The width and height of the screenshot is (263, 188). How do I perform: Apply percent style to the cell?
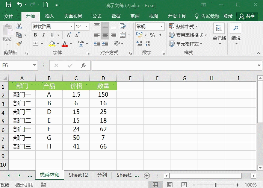[x=152, y=35]
